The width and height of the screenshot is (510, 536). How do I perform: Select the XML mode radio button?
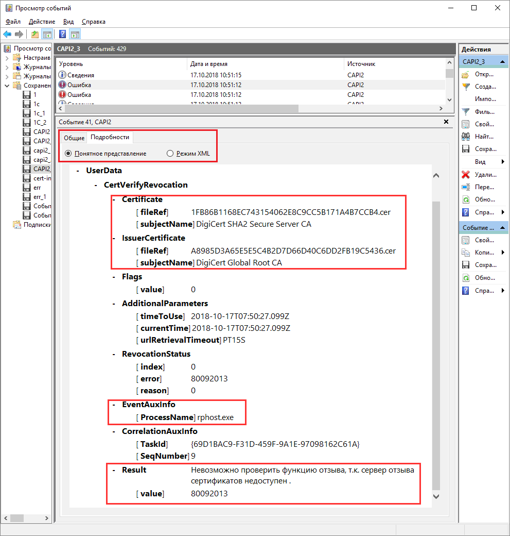point(170,154)
